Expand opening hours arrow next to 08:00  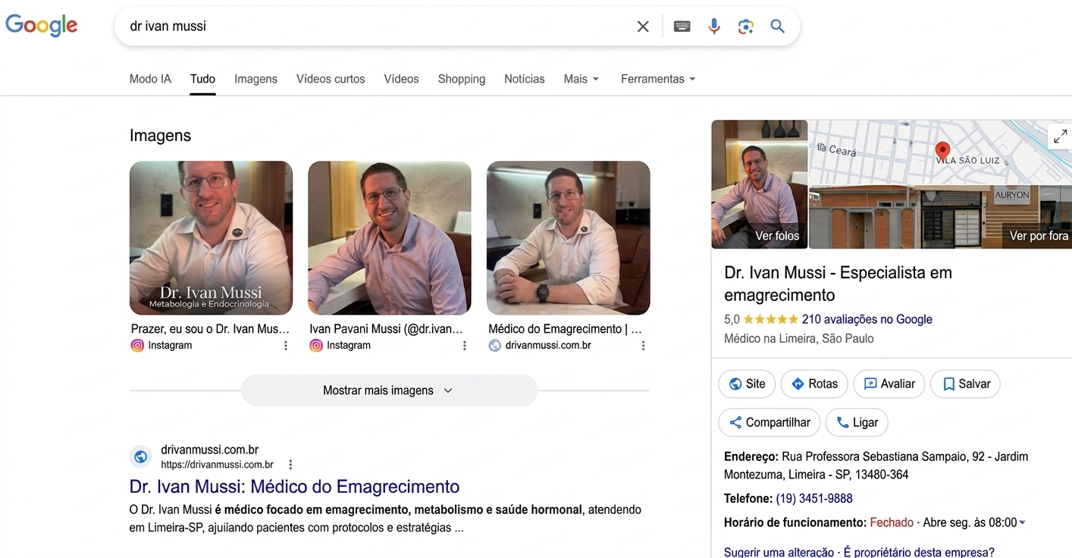coord(1023,522)
